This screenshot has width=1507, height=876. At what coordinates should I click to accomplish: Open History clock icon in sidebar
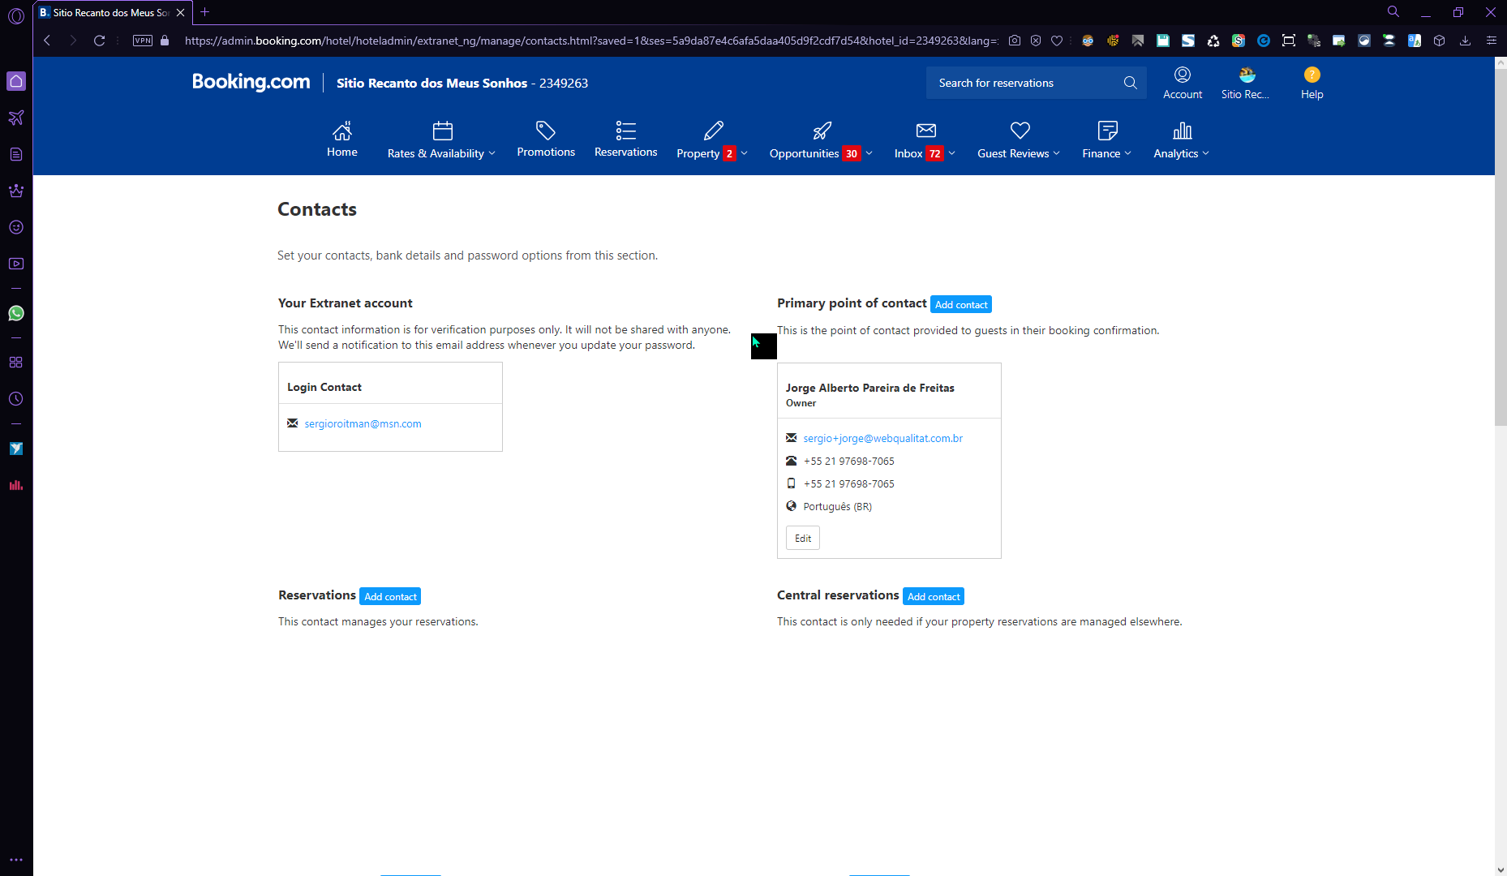click(x=16, y=399)
